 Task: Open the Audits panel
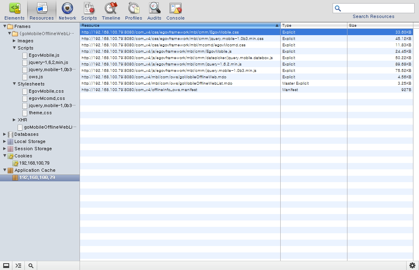coord(154,11)
